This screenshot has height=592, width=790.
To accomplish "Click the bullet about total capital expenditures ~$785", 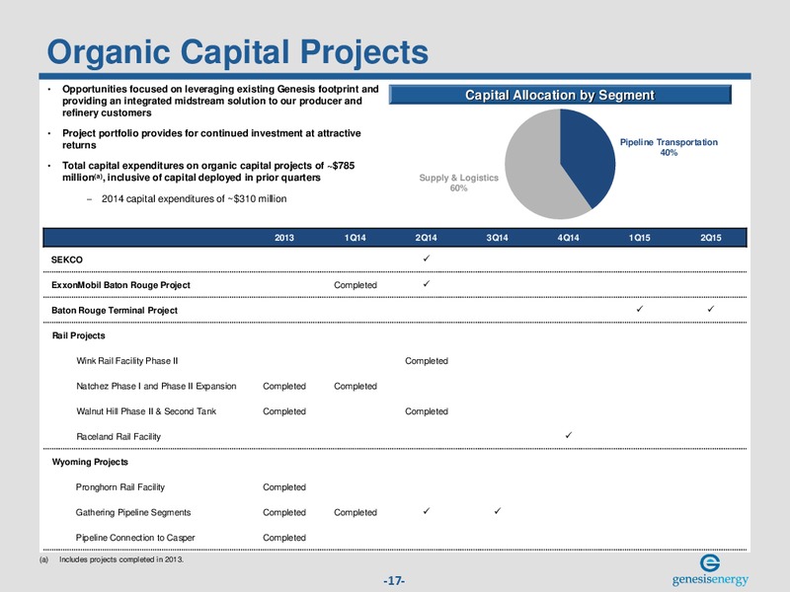I will [208, 171].
